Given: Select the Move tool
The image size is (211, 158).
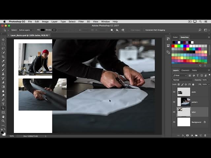Looking at the screenshot, I should (x=3, y=40).
